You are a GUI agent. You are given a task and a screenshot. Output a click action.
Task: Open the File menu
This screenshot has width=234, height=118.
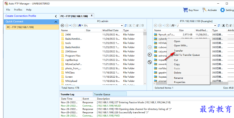tap(8, 10)
